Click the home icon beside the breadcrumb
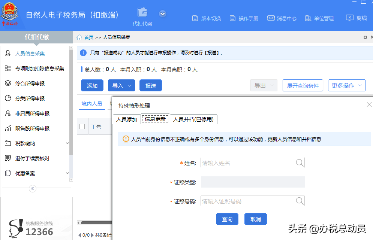373x240 pixels. (78, 37)
